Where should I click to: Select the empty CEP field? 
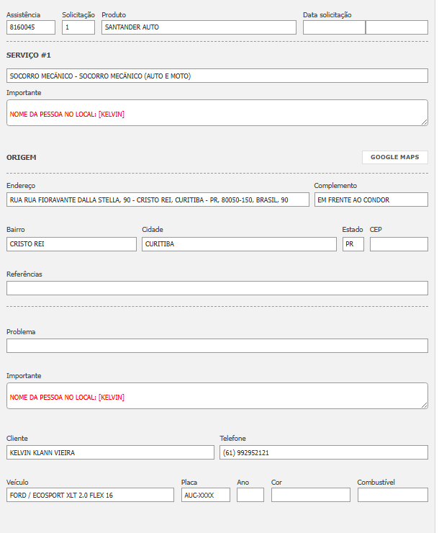click(x=399, y=244)
